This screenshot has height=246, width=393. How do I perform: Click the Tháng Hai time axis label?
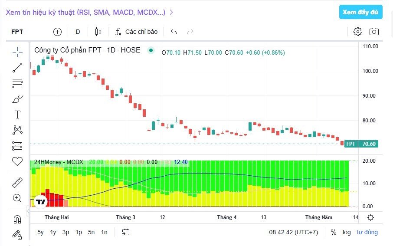(57, 217)
